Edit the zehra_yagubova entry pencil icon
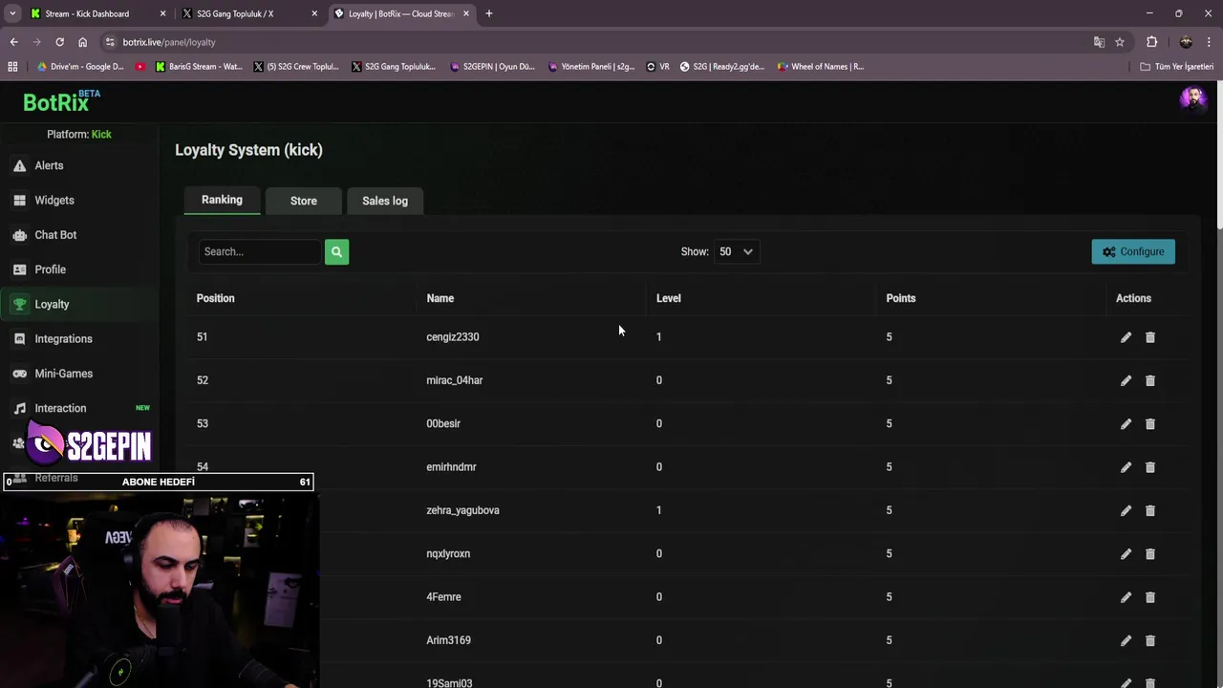Screen dimensions: 1223x688 1126,510
